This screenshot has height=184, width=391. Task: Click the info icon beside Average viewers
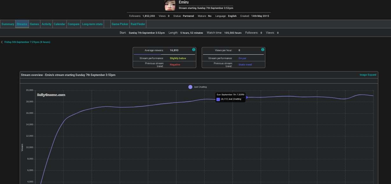click(x=194, y=50)
